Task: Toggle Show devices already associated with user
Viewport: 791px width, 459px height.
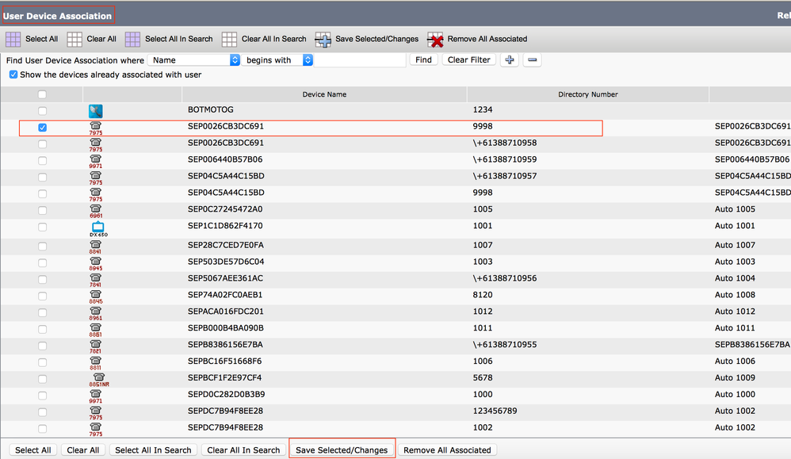Action: point(13,75)
